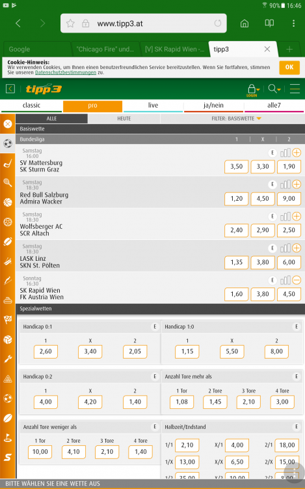The width and height of the screenshot is (305, 489).
Task: Select the soccer ball sport icon in sidebar
Action: (x=8, y=143)
